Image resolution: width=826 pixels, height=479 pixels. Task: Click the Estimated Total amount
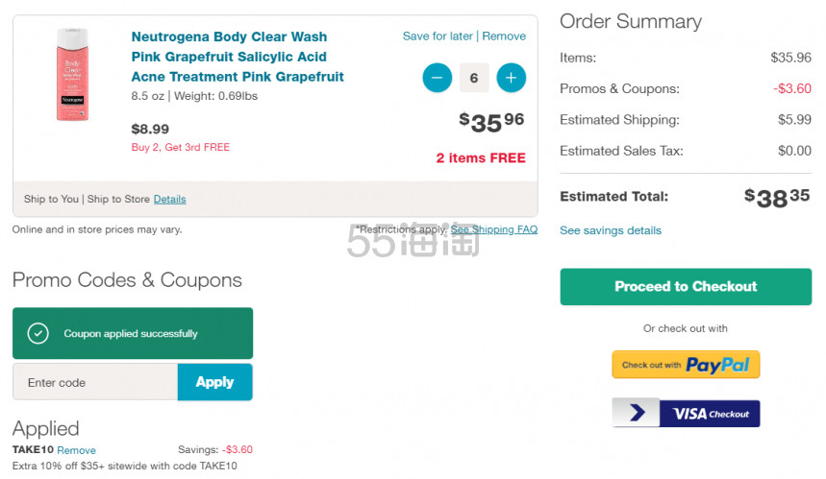pyautogui.click(x=778, y=197)
